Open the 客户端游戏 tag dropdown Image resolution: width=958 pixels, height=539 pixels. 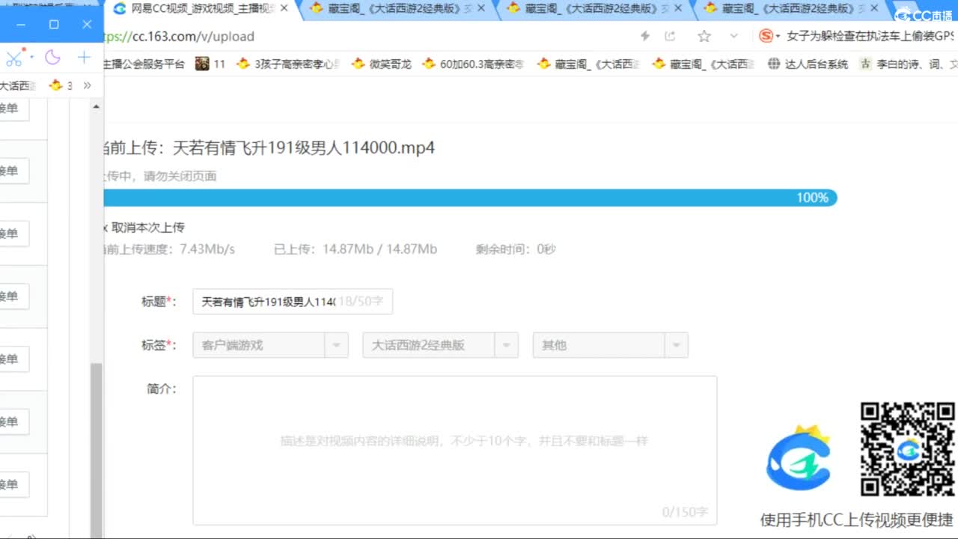(270, 345)
